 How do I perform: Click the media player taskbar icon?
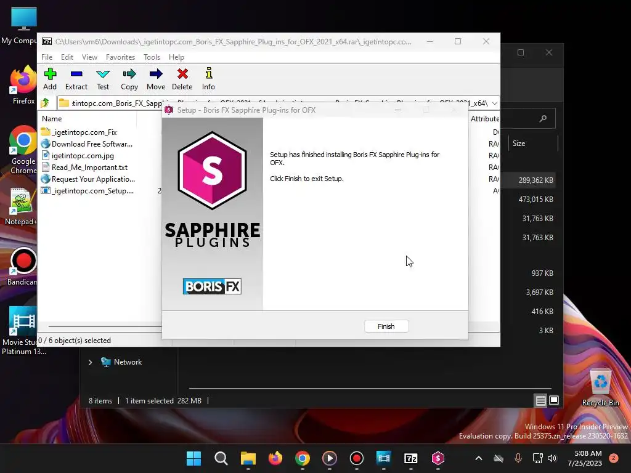coord(330,458)
